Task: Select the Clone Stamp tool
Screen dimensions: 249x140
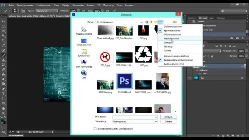Action: tap(4, 60)
